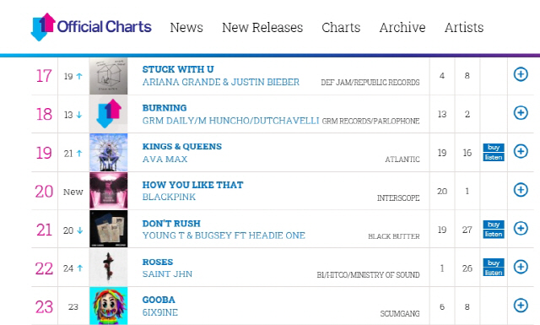Open plus icon on How You Like That
Image resolution: width=540 pixels, height=325 pixels.
pyautogui.click(x=521, y=190)
